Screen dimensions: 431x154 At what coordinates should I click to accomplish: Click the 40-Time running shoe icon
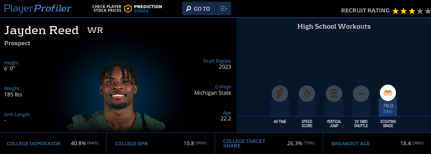(x=280, y=93)
